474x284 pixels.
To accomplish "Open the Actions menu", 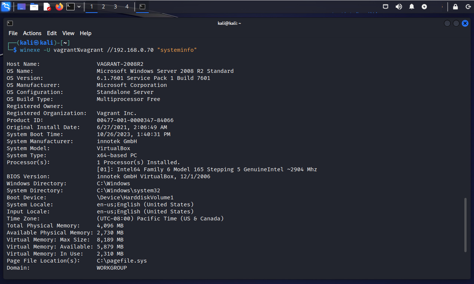I will tap(32, 33).
